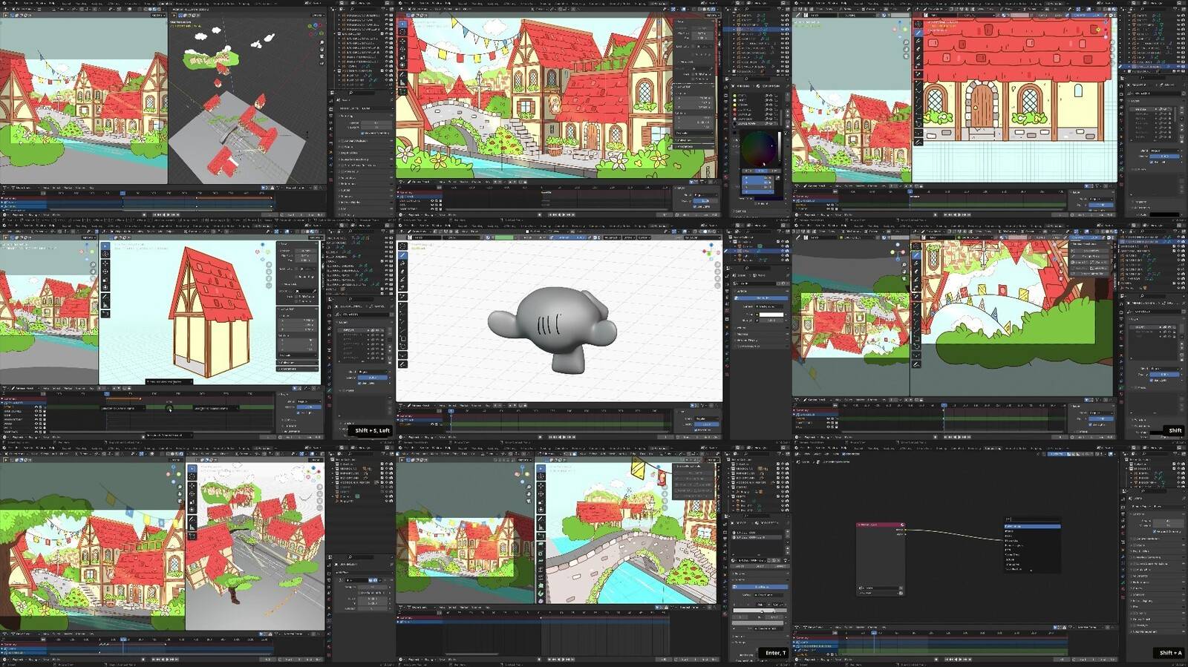Select the Draw tool beside the roof close-up viewport
The height and width of the screenshot is (667, 1188).
coord(918,33)
